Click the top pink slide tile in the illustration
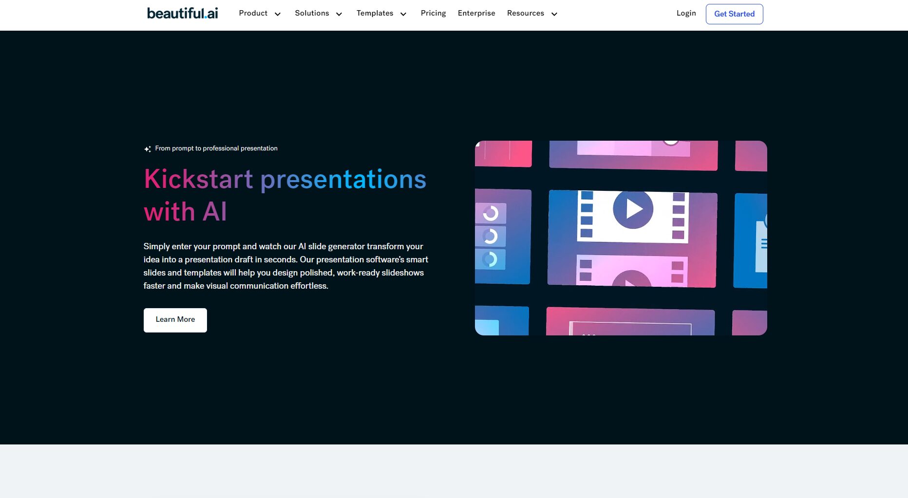This screenshot has height=498, width=908. click(x=633, y=155)
